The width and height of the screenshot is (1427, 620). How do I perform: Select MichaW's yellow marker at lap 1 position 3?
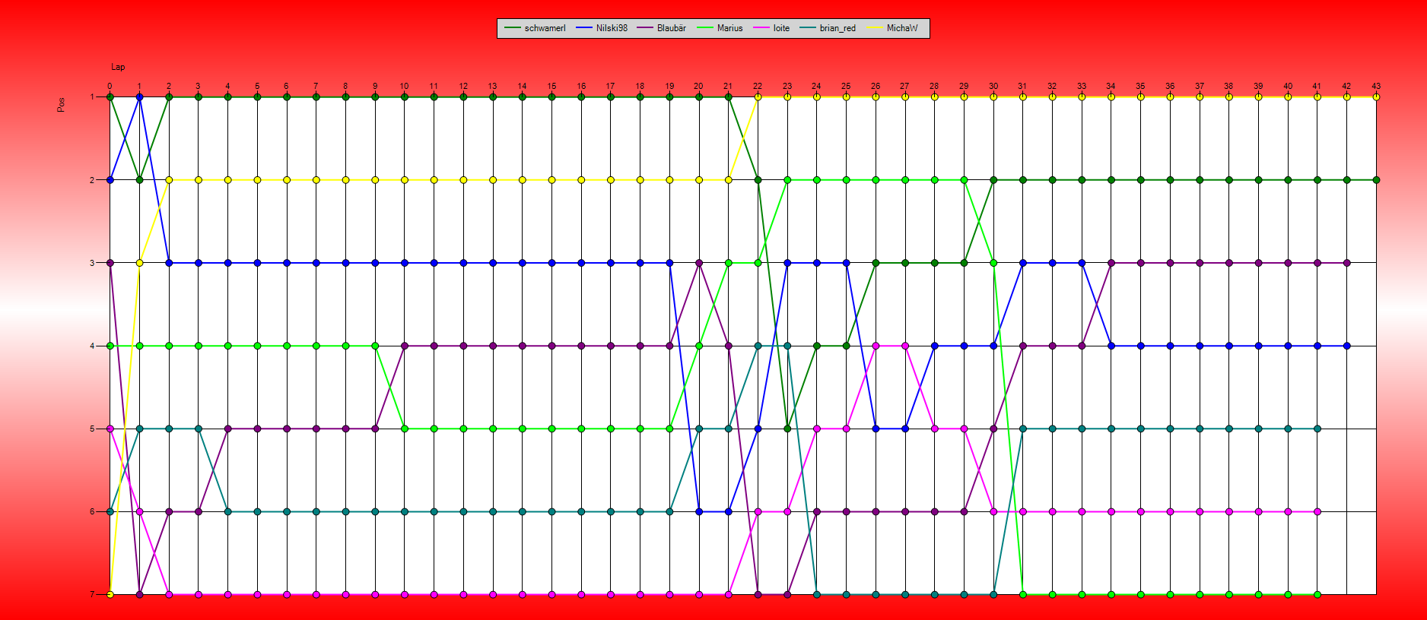pyautogui.click(x=139, y=263)
